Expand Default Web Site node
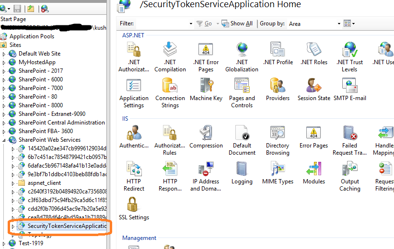The width and height of the screenshot is (394, 249). click(4, 54)
